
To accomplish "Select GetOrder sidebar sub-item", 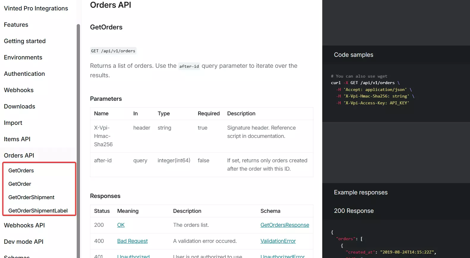I will 20,184.
